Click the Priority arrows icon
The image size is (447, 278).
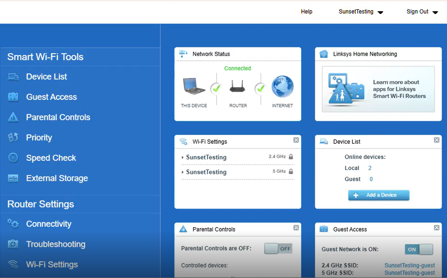[x=13, y=138]
